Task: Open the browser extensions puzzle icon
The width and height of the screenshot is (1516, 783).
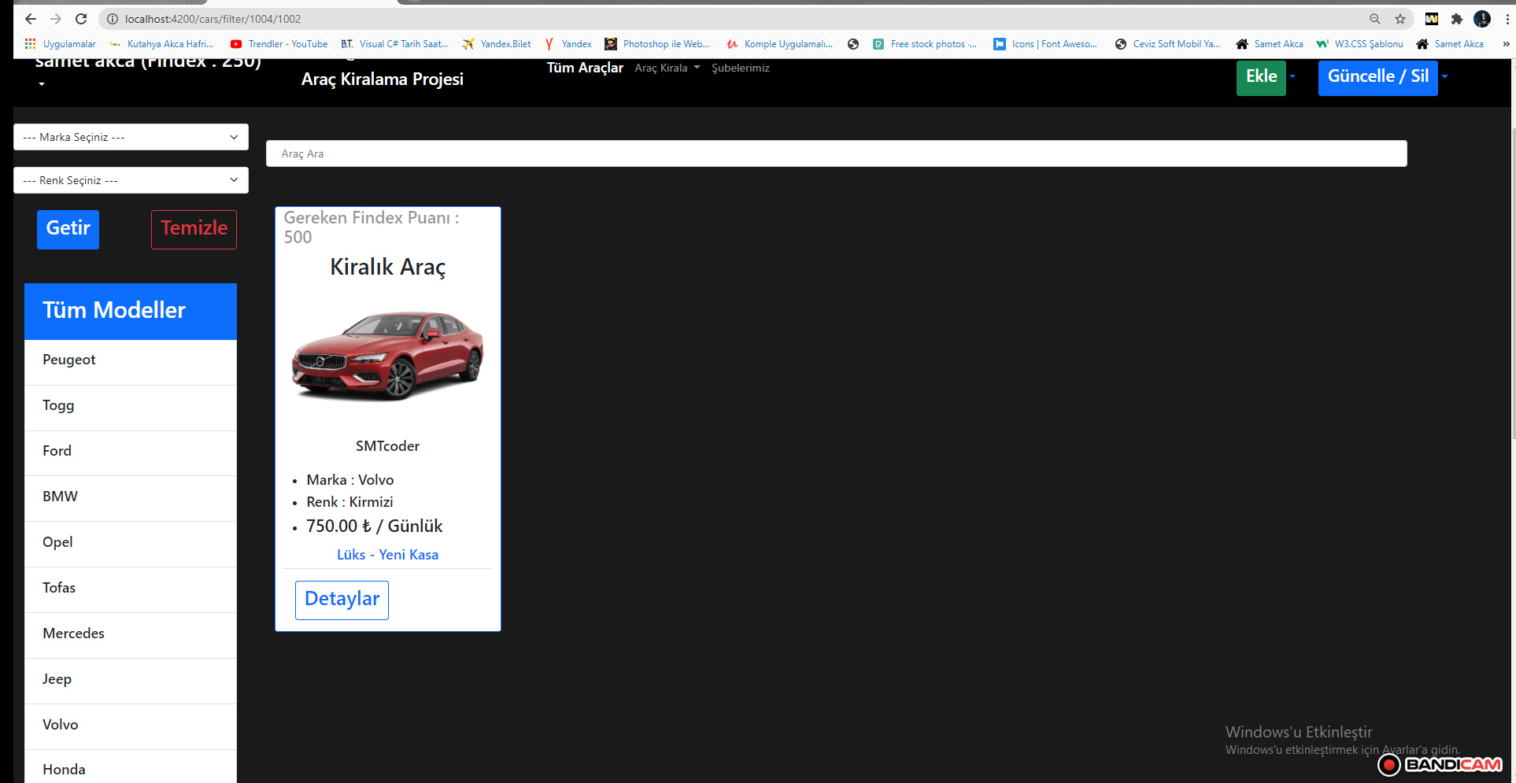Action: pyautogui.click(x=1457, y=18)
